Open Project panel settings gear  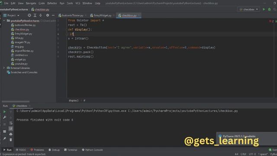(x=48, y=16)
